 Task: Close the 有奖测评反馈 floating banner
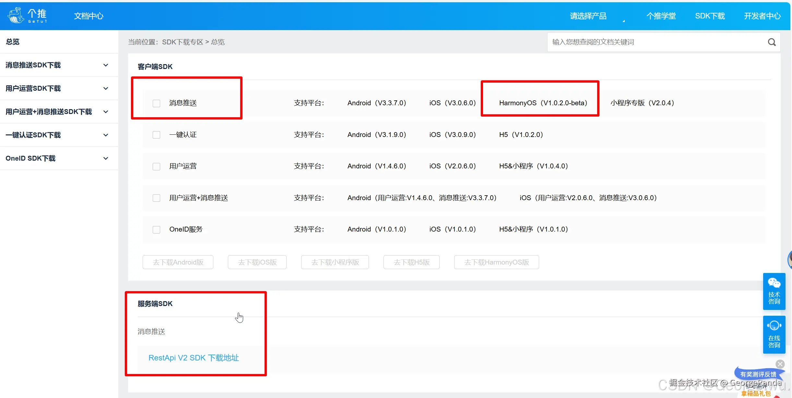(780, 364)
